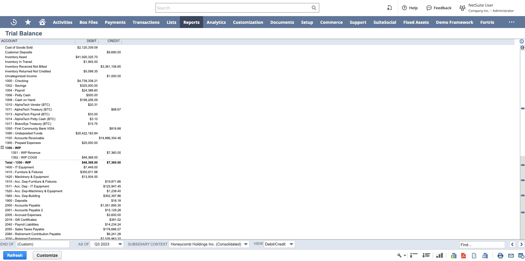The width and height of the screenshot is (525, 261).
Task: Open the Shortcuts star menu
Action: [28, 22]
